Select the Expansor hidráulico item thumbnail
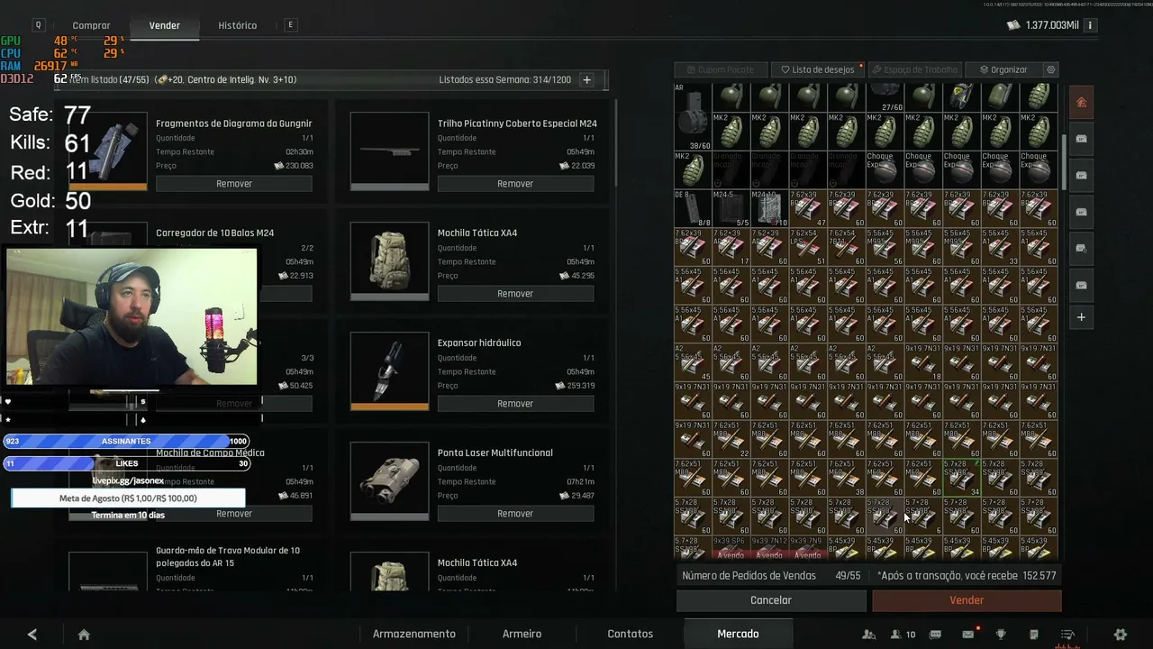Viewport: 1153px width, 649px height. (x=389, y=370)
